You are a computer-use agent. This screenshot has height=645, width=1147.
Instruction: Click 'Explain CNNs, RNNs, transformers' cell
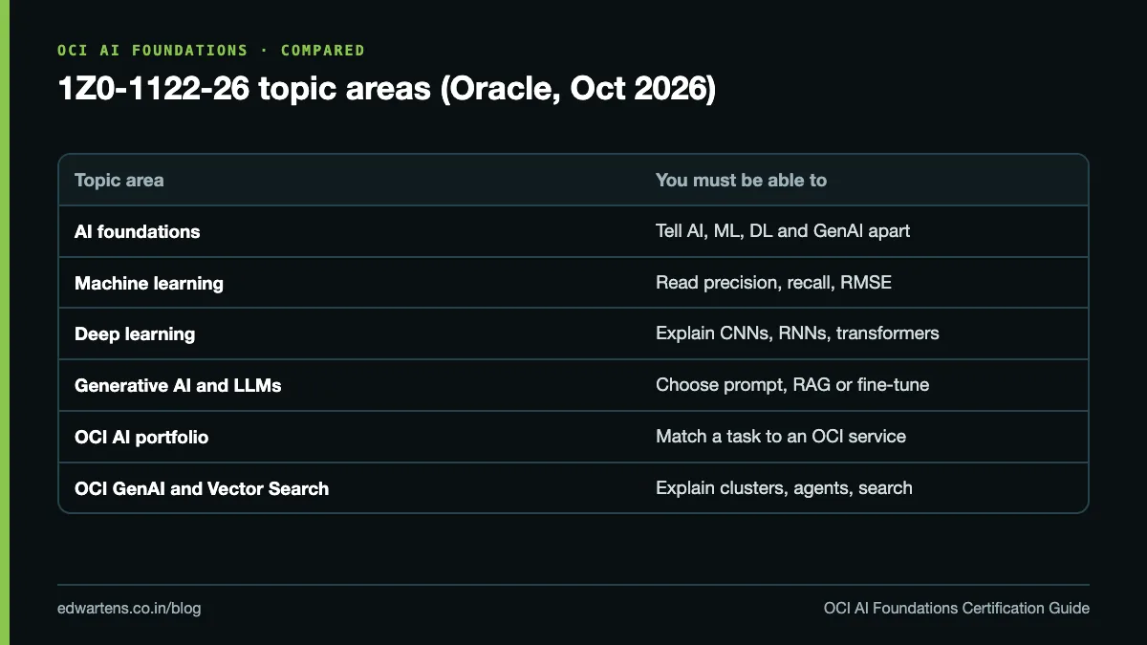click(x=797, y=334)
